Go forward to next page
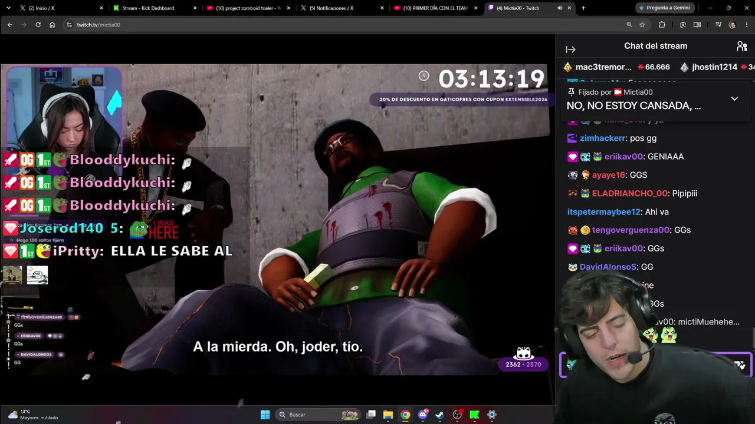Viewport: 755px width, 424px height. coord(24,25)
